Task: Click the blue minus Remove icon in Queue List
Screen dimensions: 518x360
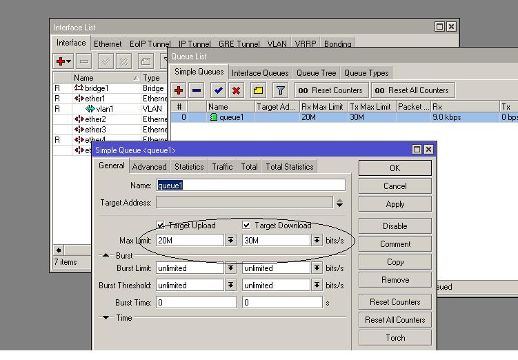Action: point(197,90)
